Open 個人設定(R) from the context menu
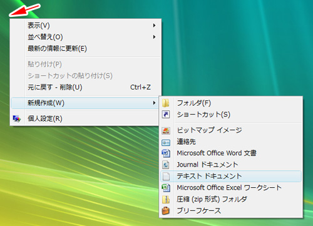Image resolution: width=313 pixels, height=226 pixels. click(85, 119)
